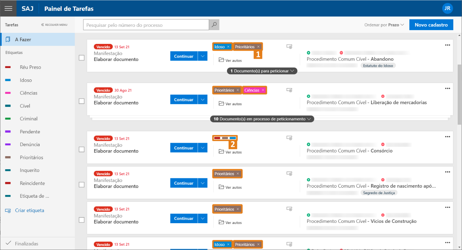Click add-label icon on Abandono task
The width and height of the screenshot is (462, 250).
(x=289, y=47)
